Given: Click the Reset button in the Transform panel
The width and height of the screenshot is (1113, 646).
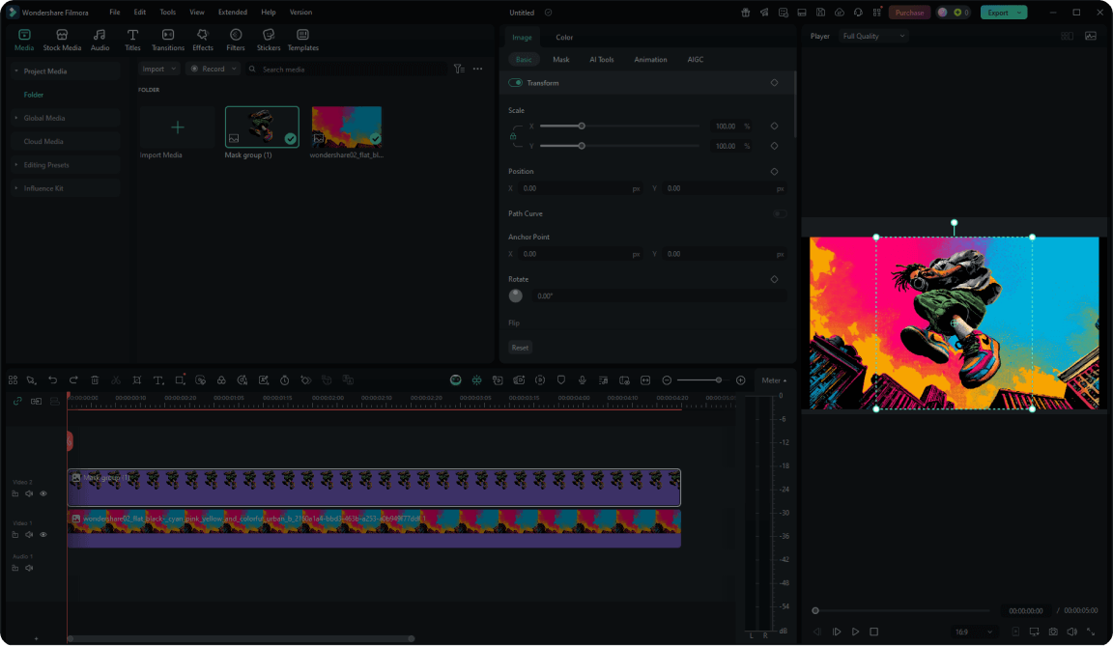Looking at the screenshot, I should 520,348.
